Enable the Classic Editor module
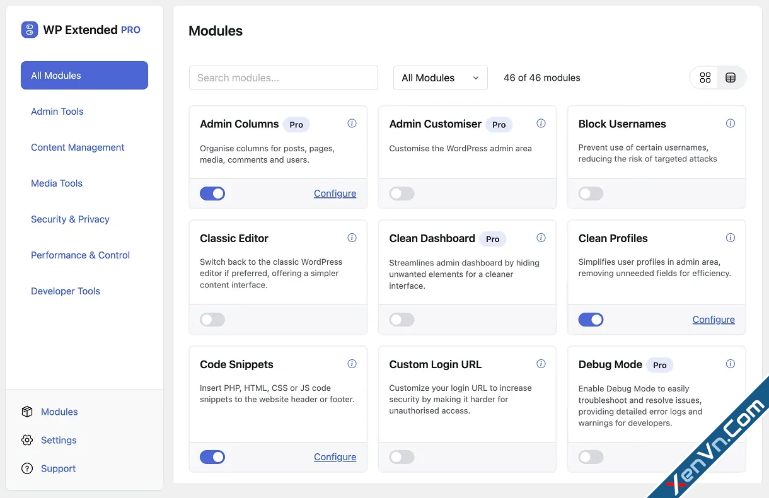 click(x=212, y=320)
